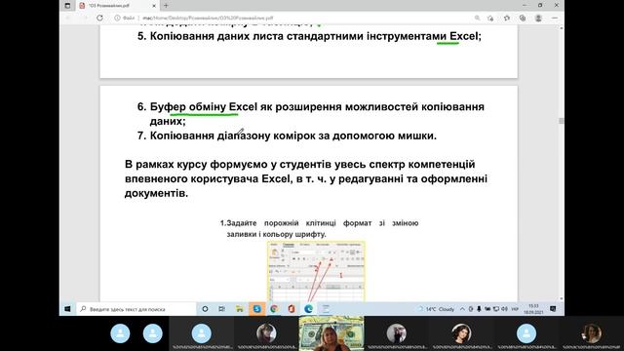Click the scrollbar down arrow of the PDF viewer
This screenshot has height=351, width=624.
coord(562,298)
